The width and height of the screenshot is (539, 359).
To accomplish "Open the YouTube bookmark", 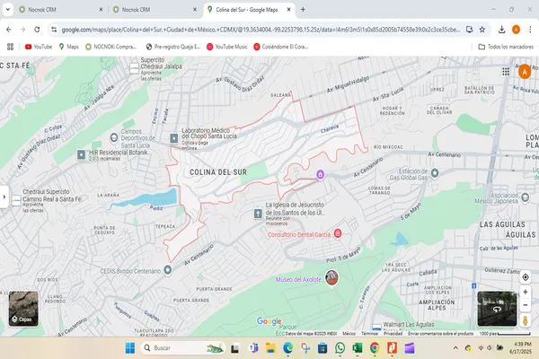I will click(x=39, y=47).
